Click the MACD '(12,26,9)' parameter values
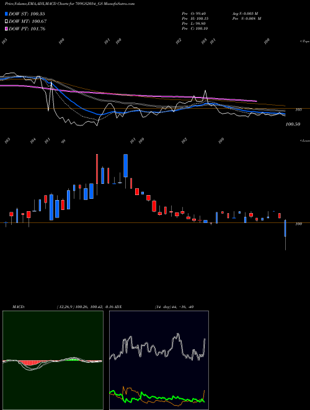The width and height of the screenshot is (310, 410). pos(86,307)
